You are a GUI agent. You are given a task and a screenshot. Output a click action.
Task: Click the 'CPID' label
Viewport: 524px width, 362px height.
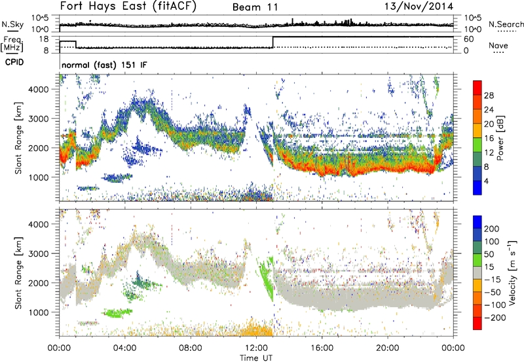14,62
